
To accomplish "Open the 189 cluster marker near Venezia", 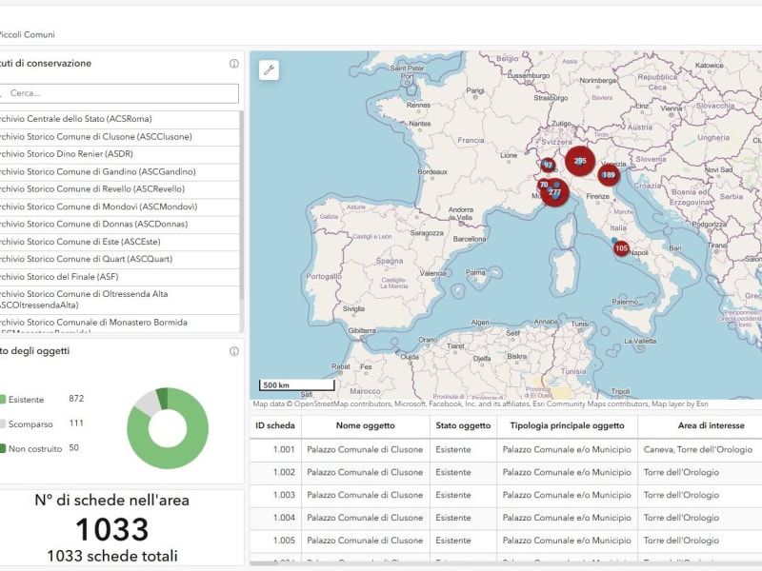I will tap(609, 175).
